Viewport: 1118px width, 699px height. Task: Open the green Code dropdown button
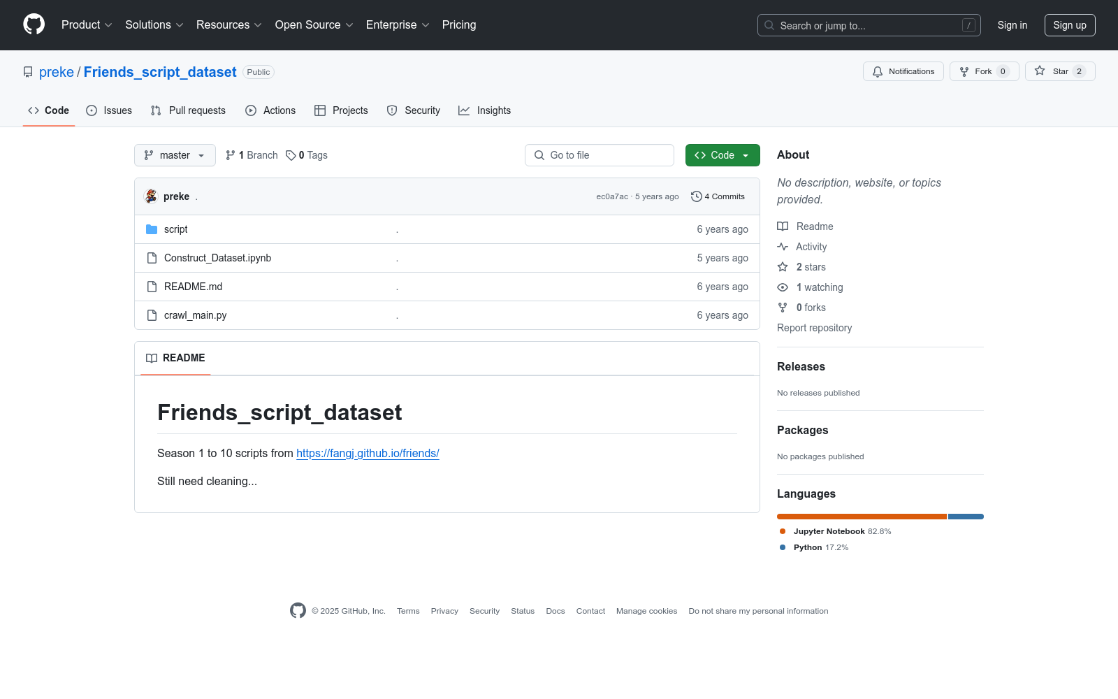723,155
